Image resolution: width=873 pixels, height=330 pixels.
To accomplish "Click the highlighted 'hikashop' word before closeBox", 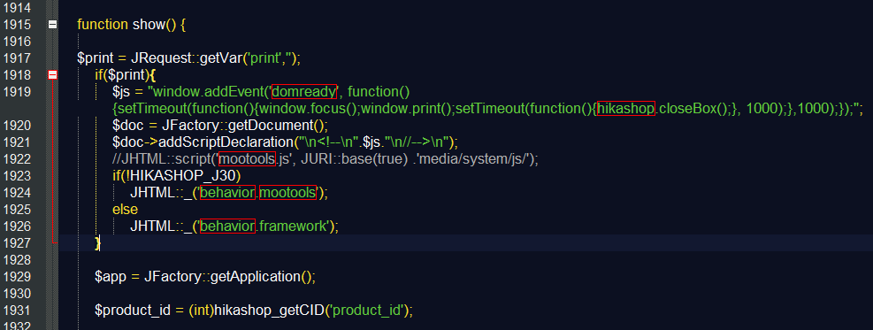I will coord(626,109).
